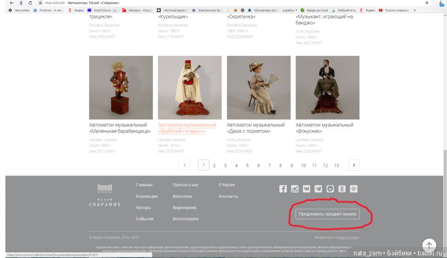Click the Предложить предмет музею button
The height and width of the screenshot is (258, 447).
pyautogui.click(x=328, y=214)
